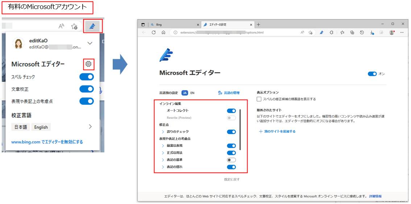Open Favorites list icon in Edge toolbar

(x=342, y=32)
